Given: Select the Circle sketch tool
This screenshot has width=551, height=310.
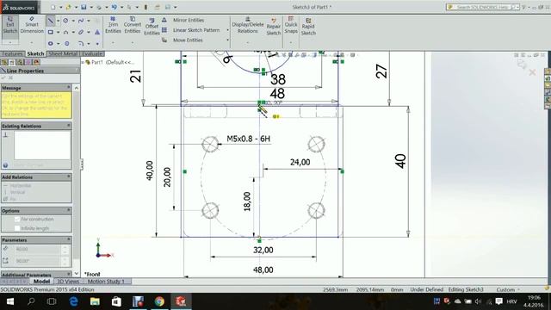Looking at the screenshot, I should click(x=65, y=21).
